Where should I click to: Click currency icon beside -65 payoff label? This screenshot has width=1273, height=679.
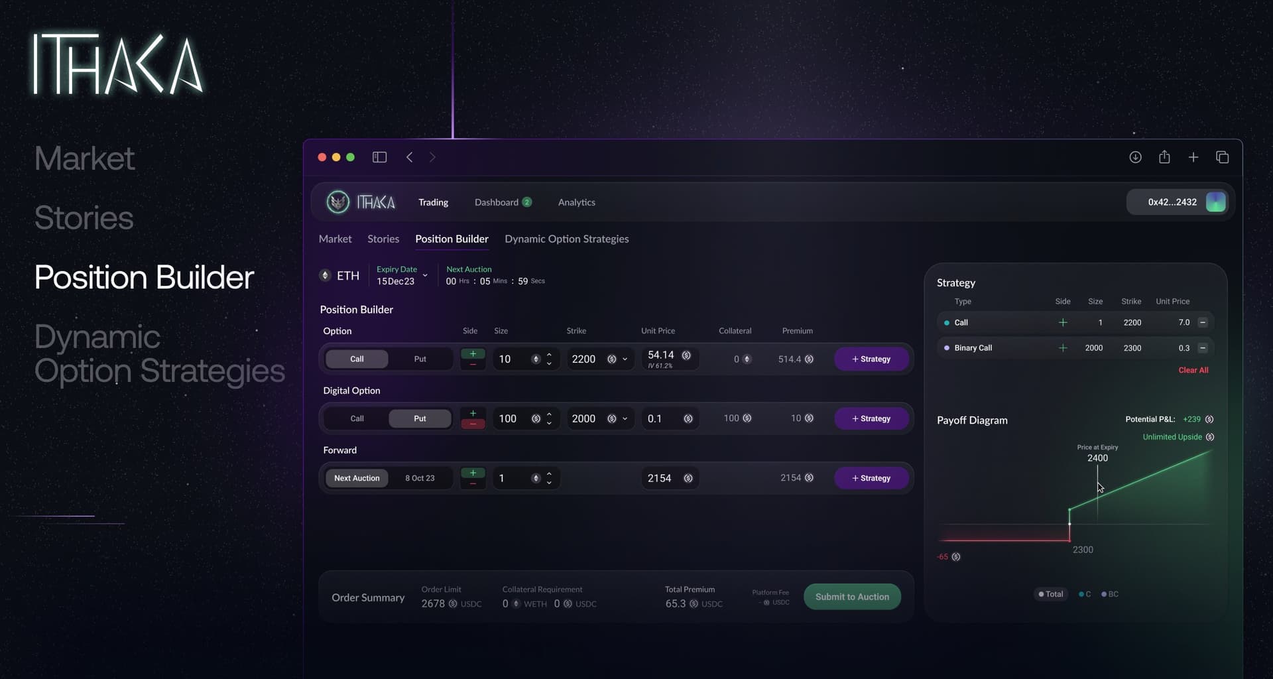956,556
